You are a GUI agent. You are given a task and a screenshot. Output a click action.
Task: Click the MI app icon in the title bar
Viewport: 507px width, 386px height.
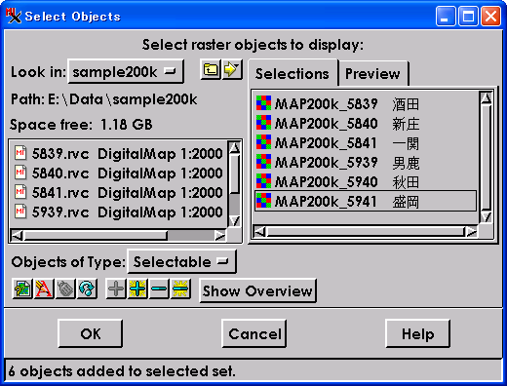click(14, 16)
